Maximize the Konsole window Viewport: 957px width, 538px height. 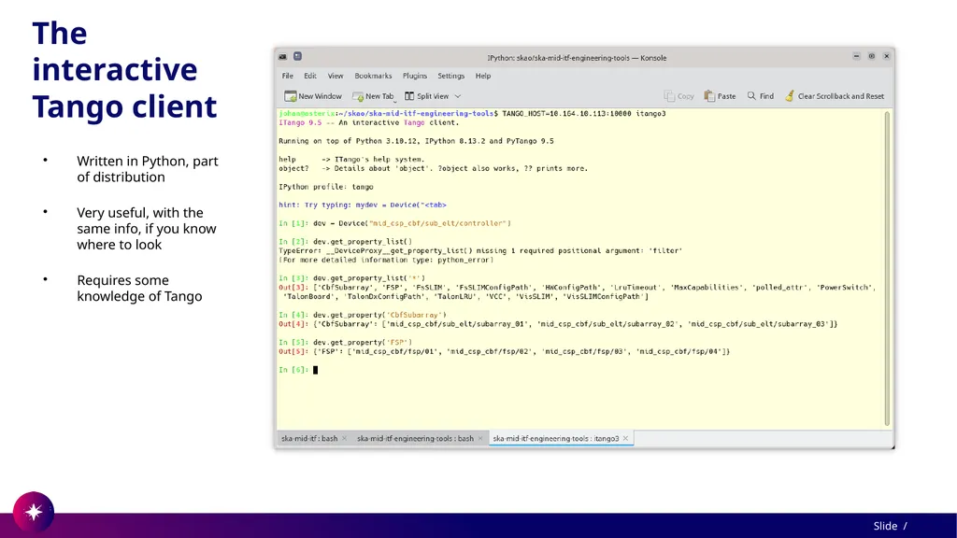pos(872,56)
